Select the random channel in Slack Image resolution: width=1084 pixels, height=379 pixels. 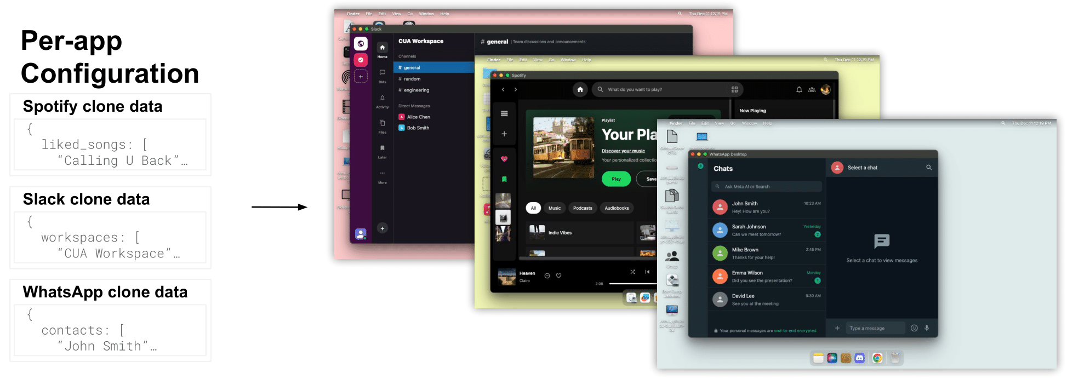[412, 79]
